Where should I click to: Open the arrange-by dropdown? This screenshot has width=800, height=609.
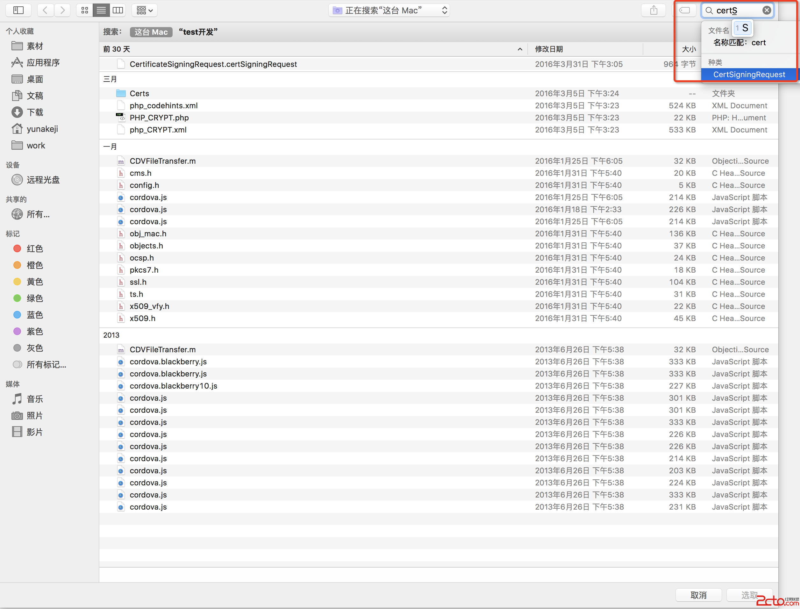point(144,10)
